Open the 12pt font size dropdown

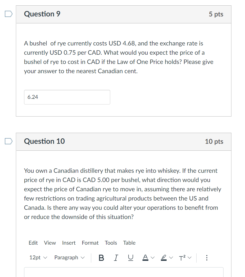coord(38,257)
